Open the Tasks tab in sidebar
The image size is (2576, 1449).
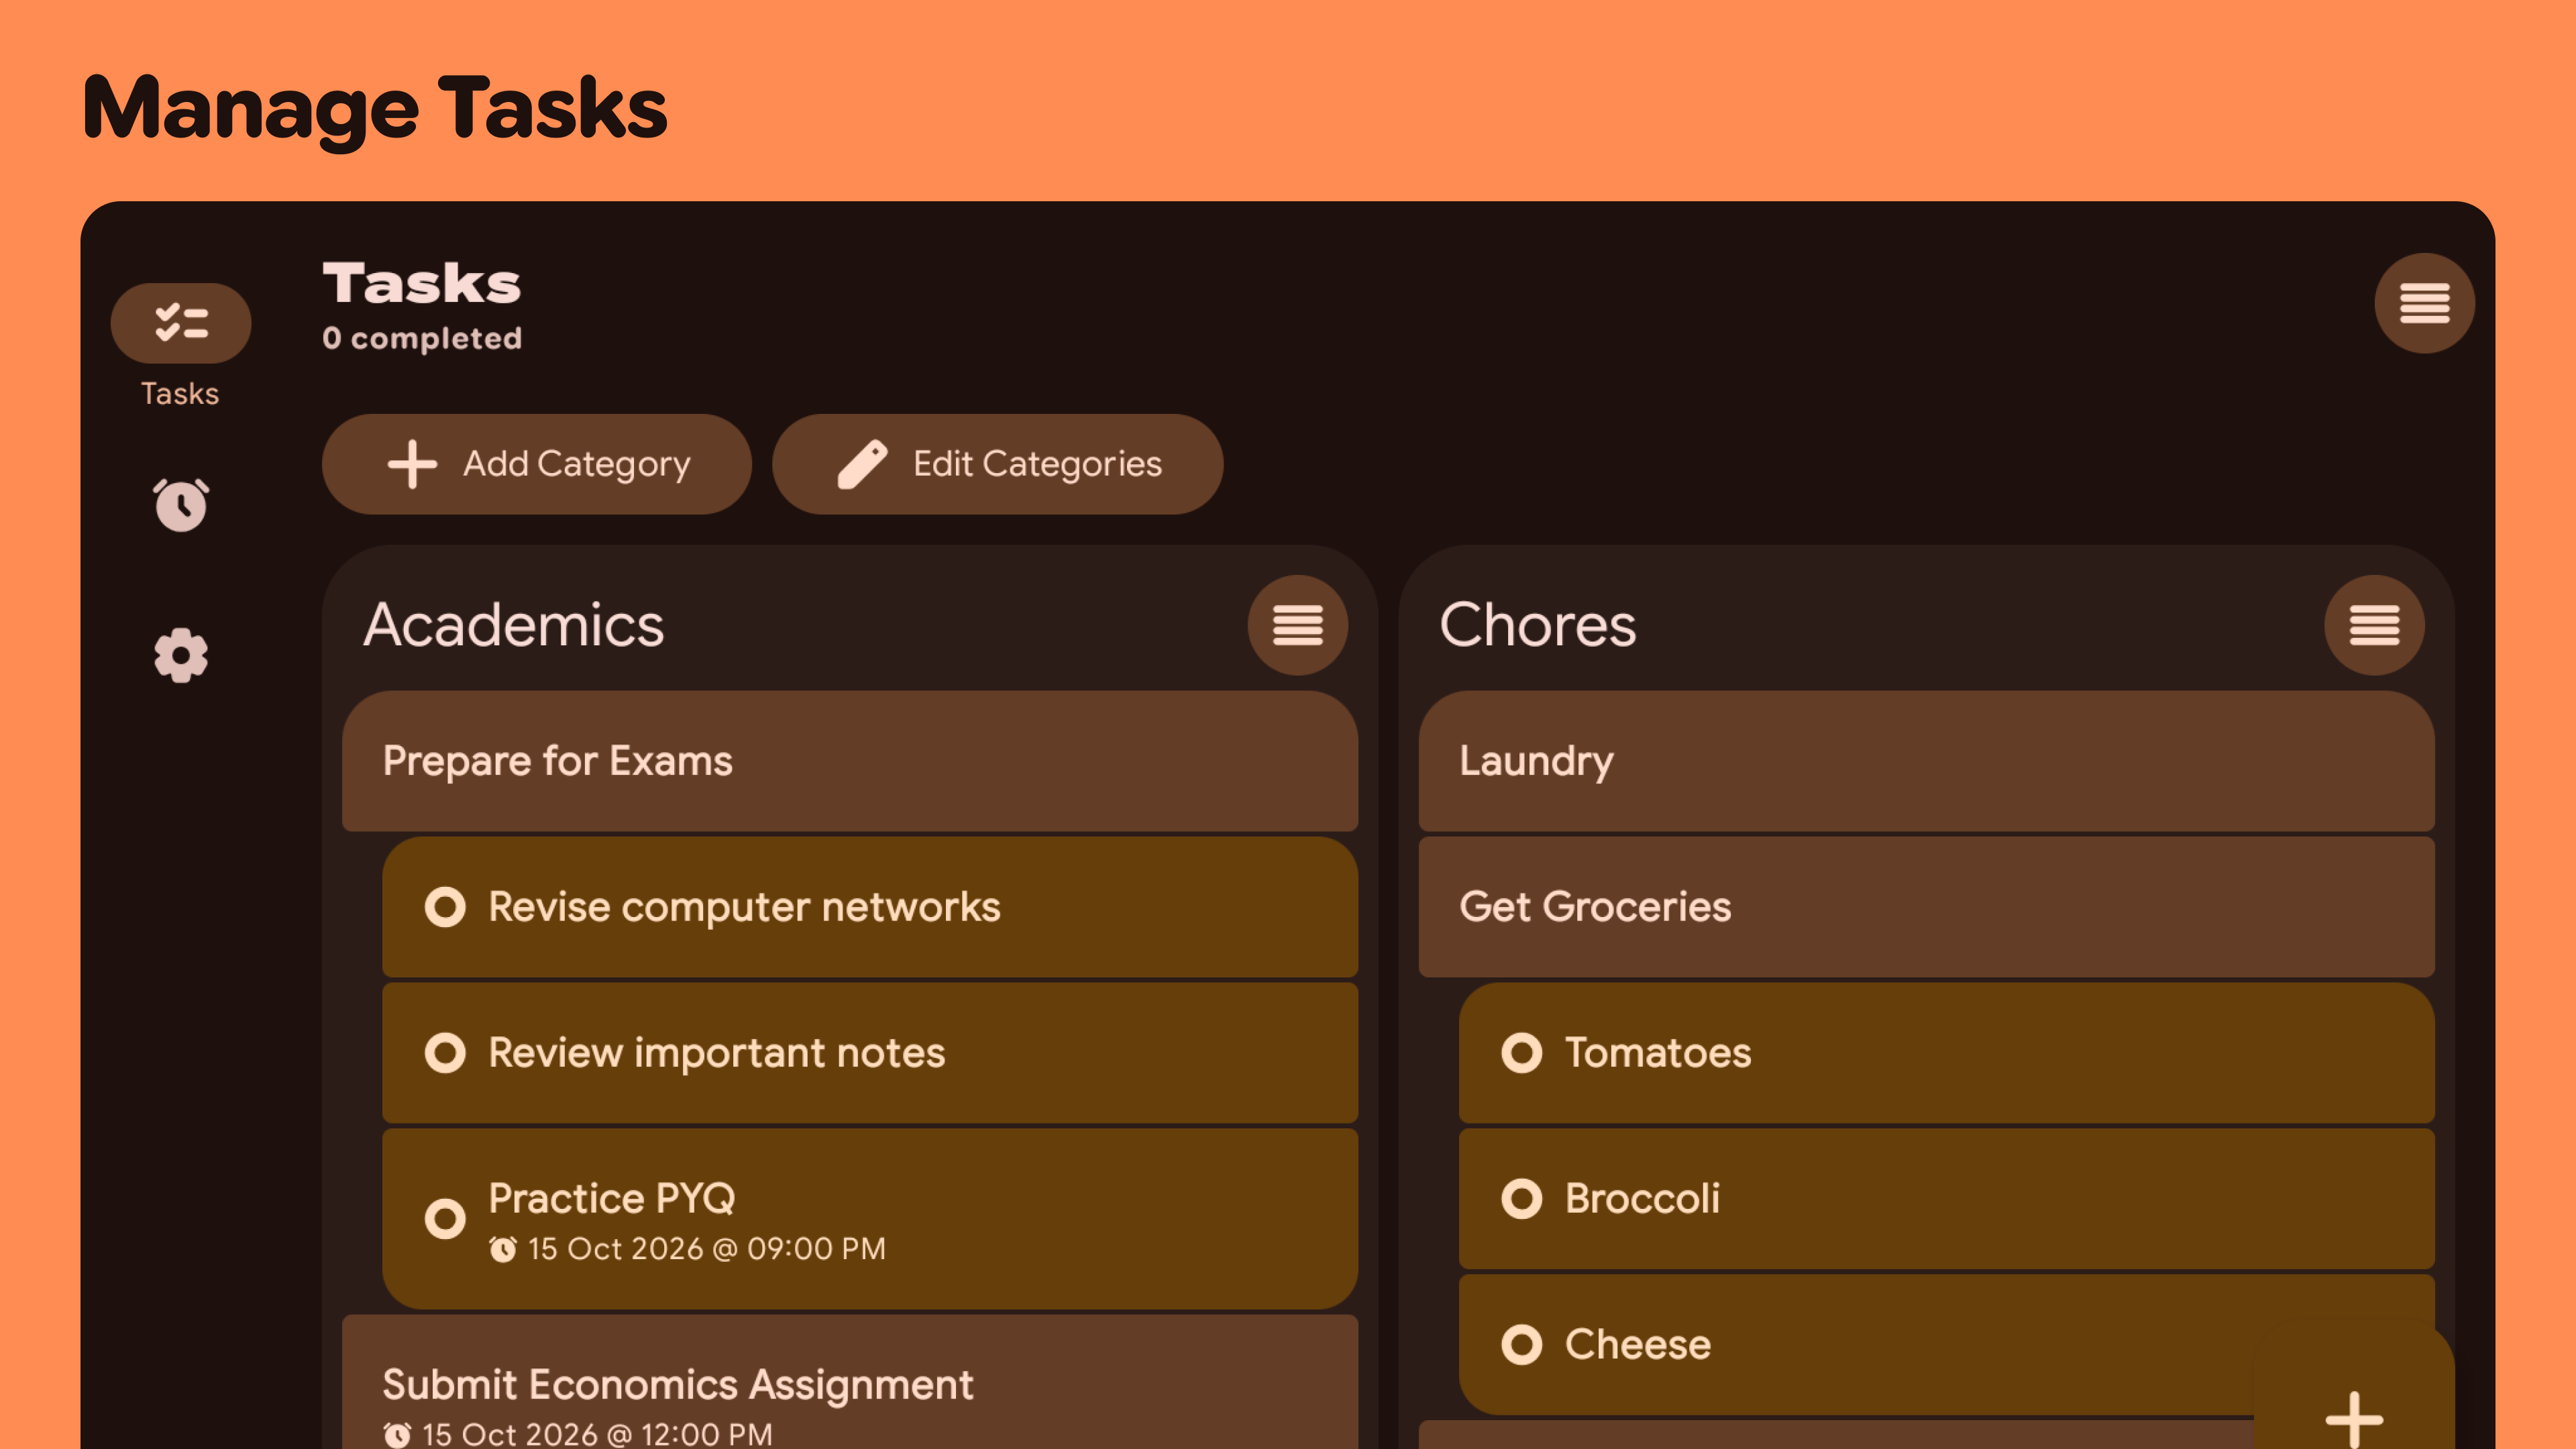(180, 345)
